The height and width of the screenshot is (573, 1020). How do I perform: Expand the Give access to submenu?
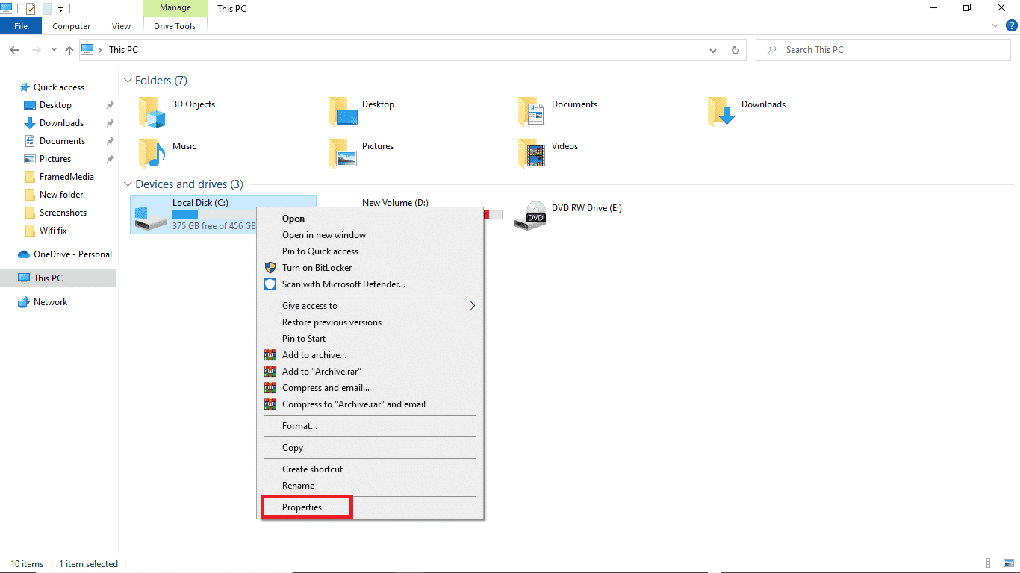coord(370,306)
